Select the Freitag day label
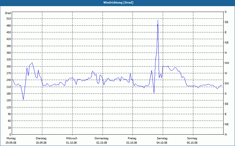 click(132, 138)
